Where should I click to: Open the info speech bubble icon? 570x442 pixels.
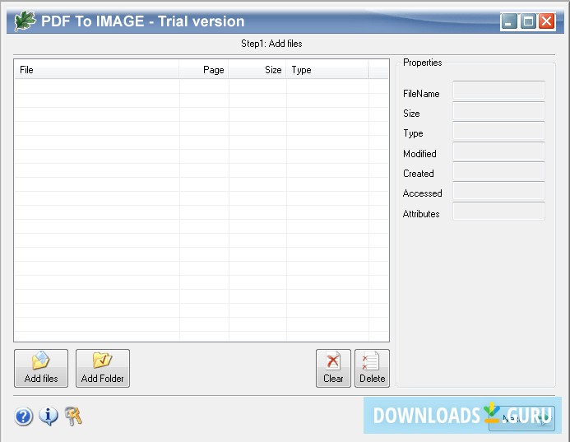(x=49, y=416)
